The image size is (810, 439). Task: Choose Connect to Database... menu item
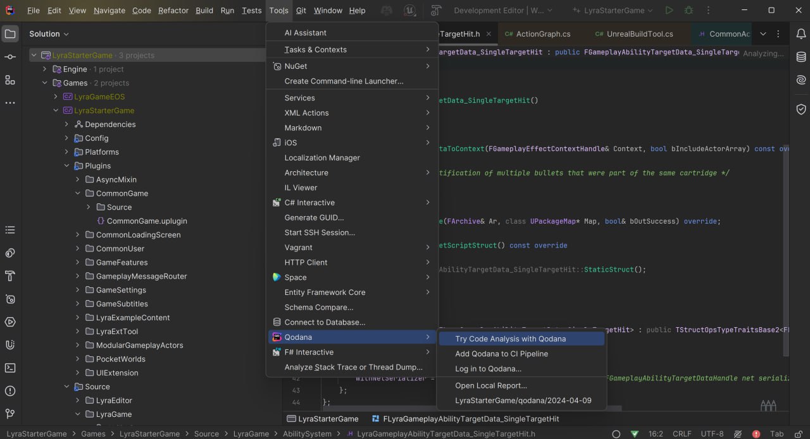coord(352,322)
